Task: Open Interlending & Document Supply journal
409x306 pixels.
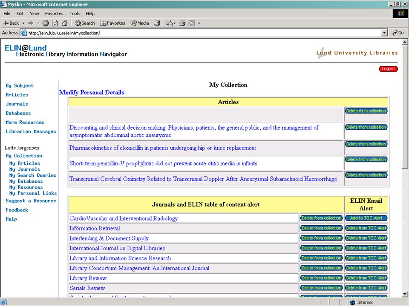Action: coord(109,238)
